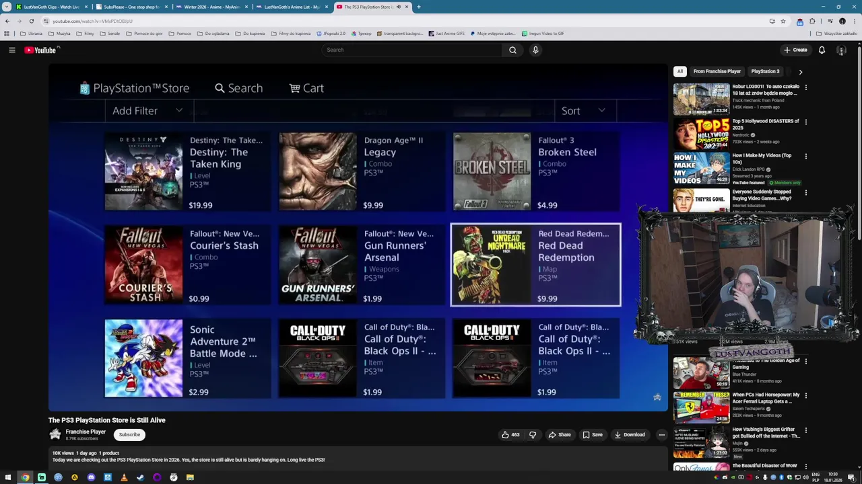
Task: Open the YouTube guide hamburger menu
Action: tap(12, 50)
